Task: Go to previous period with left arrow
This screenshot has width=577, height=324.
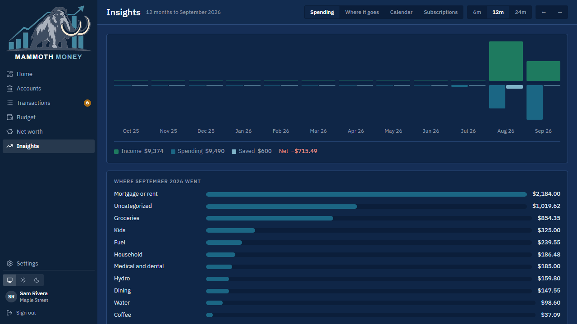Action: click(544, 12)
